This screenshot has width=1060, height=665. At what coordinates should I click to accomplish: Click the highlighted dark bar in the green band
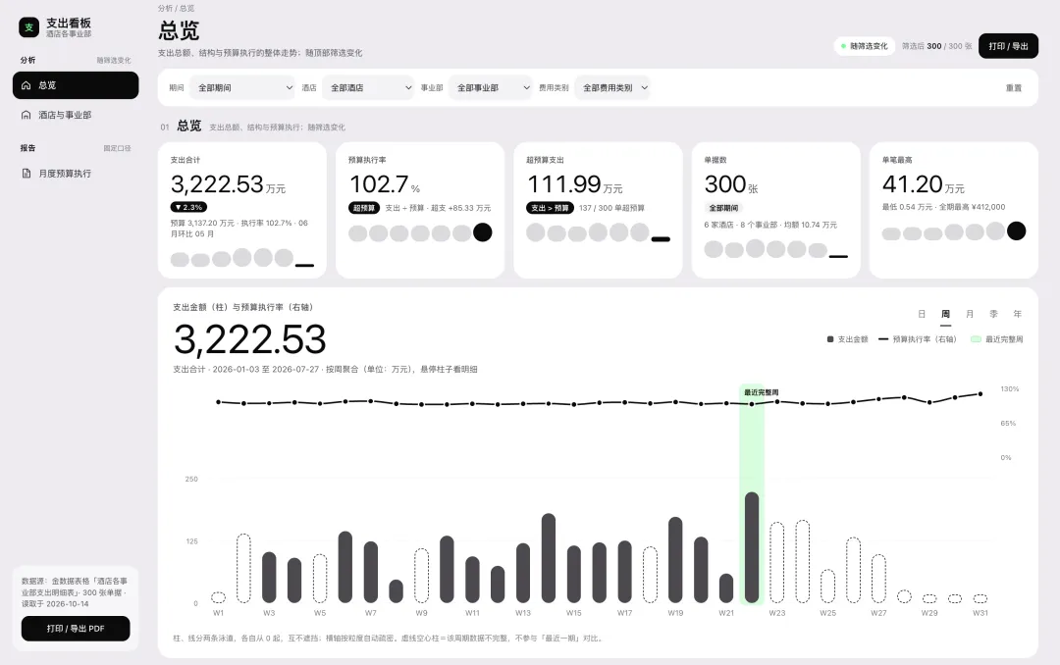[x=752, y=547]
